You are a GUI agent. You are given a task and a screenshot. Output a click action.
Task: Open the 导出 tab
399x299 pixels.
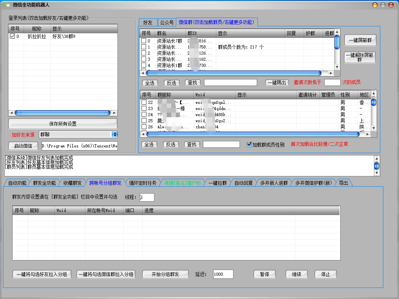pyautogui.click(x=343, y=183)
